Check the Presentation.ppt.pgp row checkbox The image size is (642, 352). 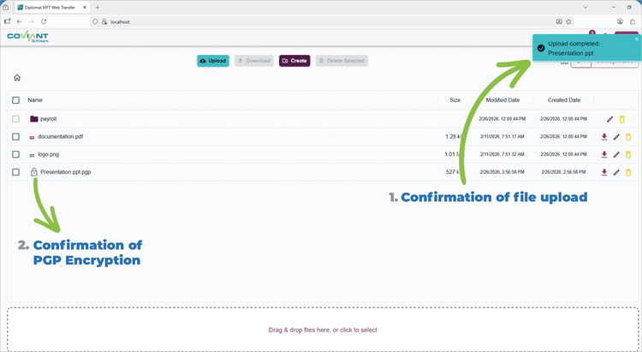point(15,172)
